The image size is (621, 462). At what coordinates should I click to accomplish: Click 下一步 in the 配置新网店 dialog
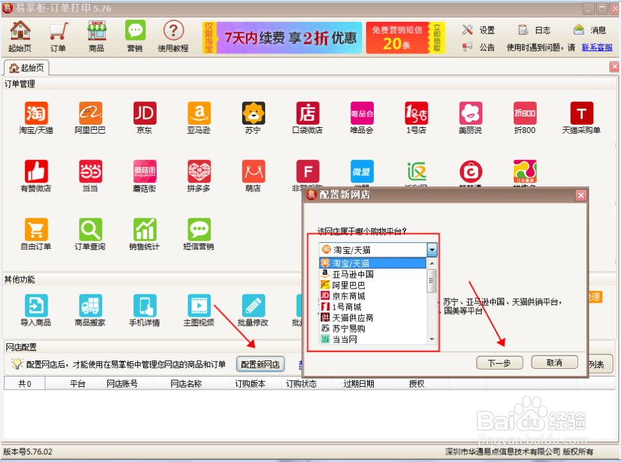[500, 363]
